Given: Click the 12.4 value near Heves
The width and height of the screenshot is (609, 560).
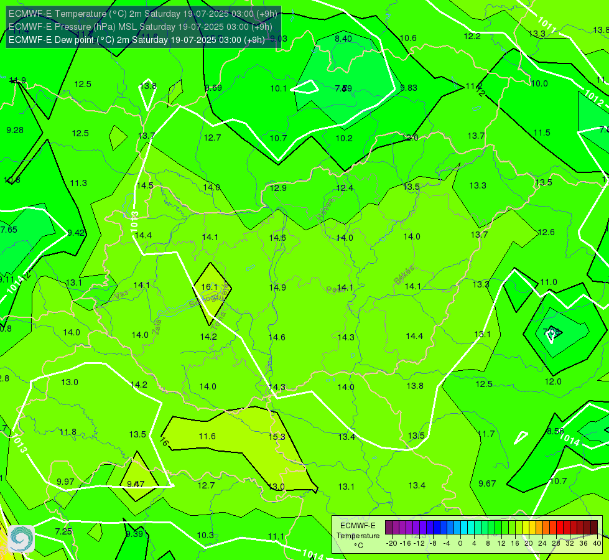Looking at the screenshot, I should tap(345, 188).
